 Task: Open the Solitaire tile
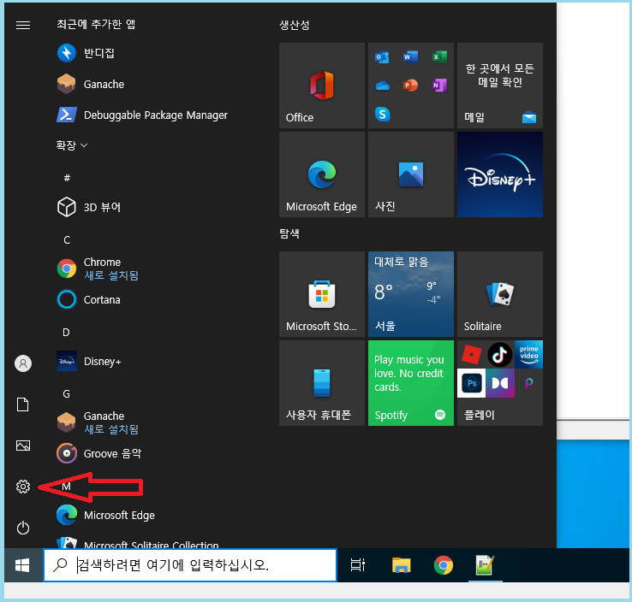pyautogui.click(x=500, y=294)
